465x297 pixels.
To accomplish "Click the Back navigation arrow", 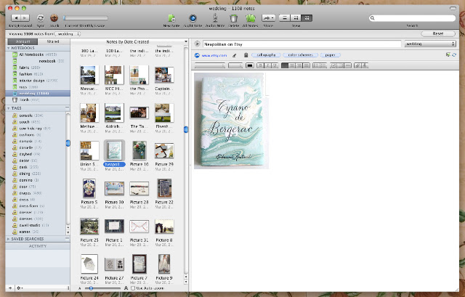I will coord(16,18).
